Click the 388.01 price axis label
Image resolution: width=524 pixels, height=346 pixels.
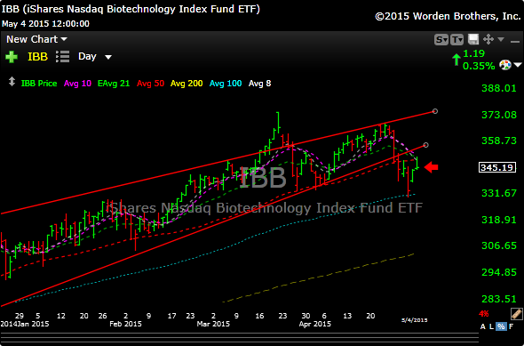499,88
